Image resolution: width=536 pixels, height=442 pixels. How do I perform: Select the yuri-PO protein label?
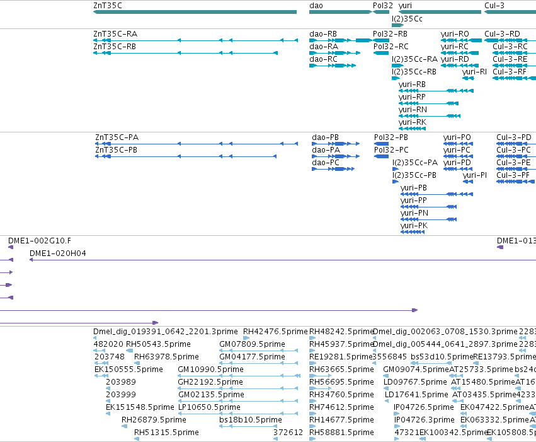pos(457,137)
